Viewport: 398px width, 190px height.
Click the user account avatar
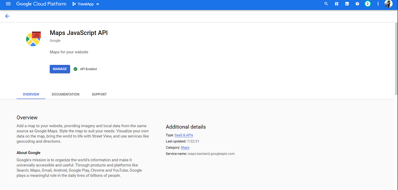point(388,4)
